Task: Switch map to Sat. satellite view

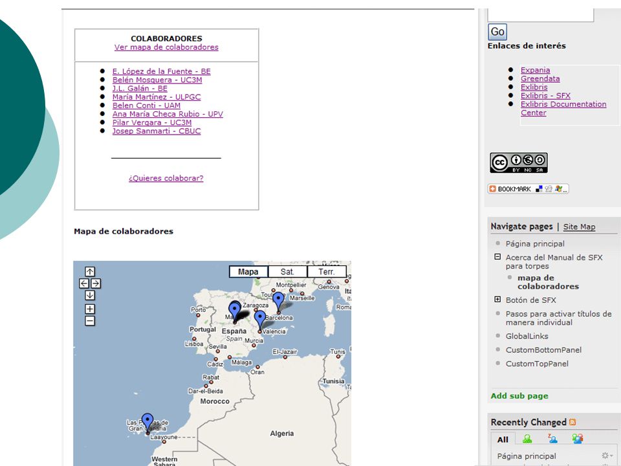Action: tap(287, 272)
